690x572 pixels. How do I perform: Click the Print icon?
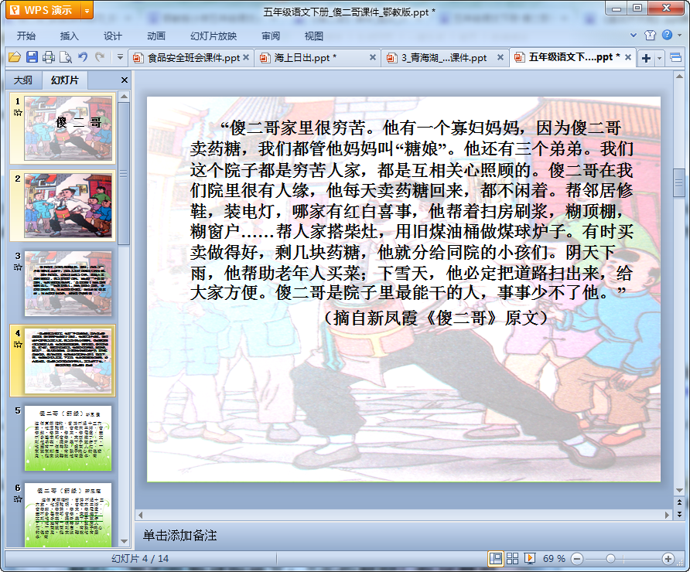(x=49, y=57)
